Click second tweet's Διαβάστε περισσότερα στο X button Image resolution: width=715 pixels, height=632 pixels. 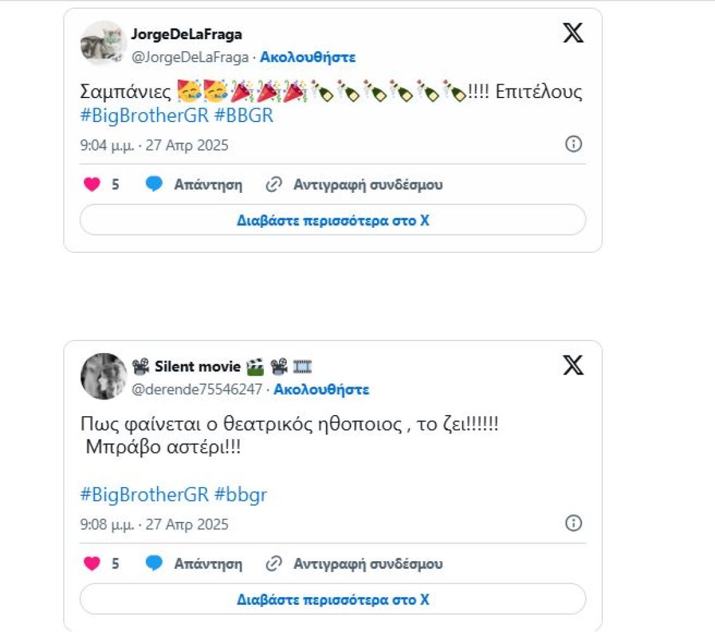coord(333,599)
